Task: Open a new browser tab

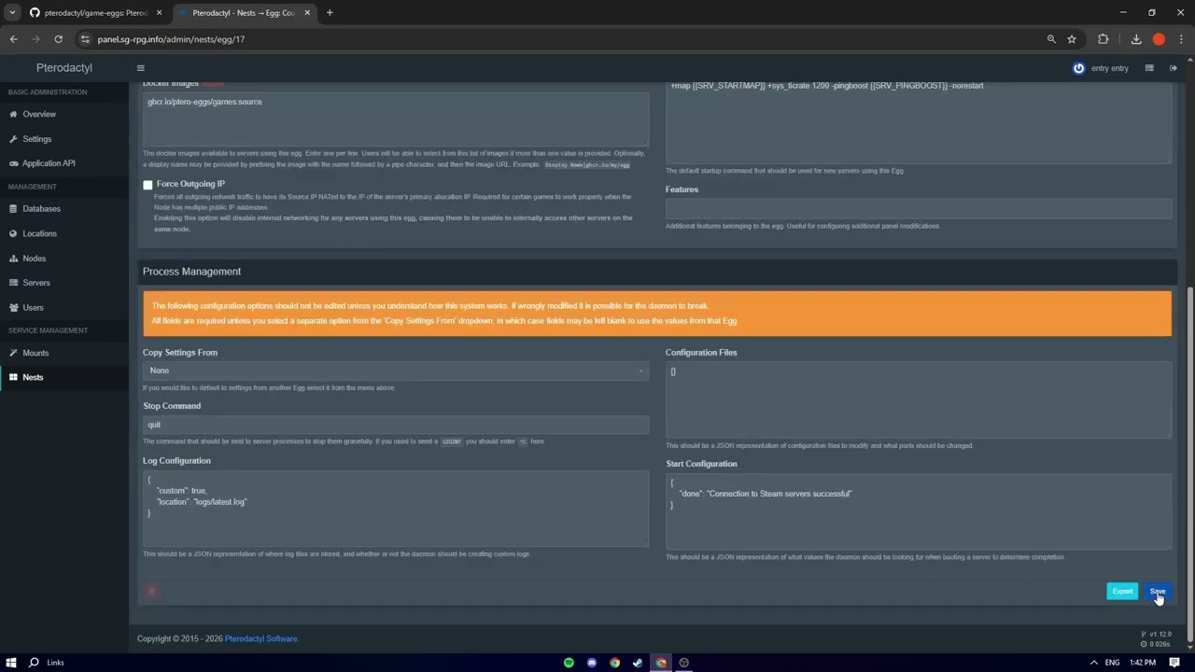Action: 330,13
